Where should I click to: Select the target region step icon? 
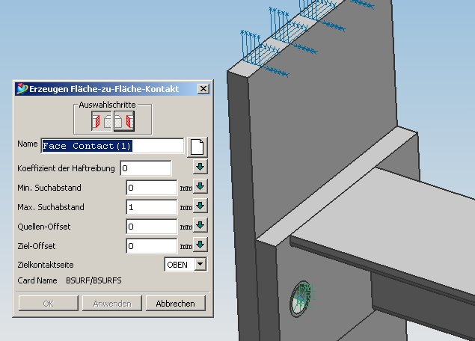point(124,121)
